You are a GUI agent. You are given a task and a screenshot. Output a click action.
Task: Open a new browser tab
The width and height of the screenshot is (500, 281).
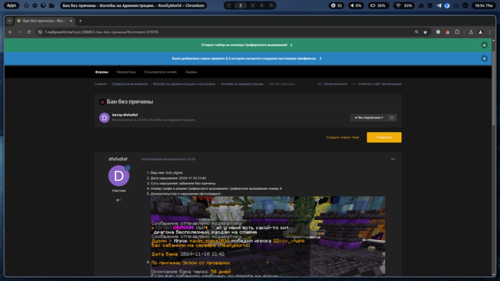click(80, 20)
